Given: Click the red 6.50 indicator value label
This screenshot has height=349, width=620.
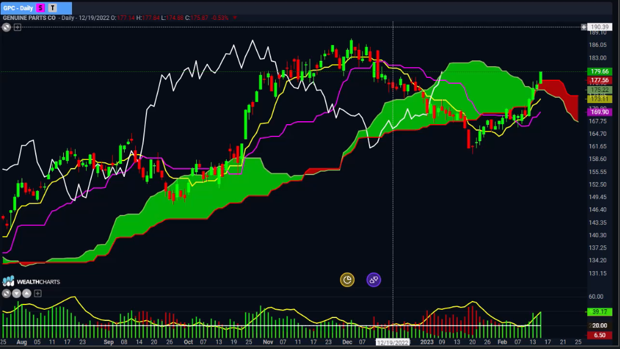Looking at the screenshot, I should tap(600, 335).
